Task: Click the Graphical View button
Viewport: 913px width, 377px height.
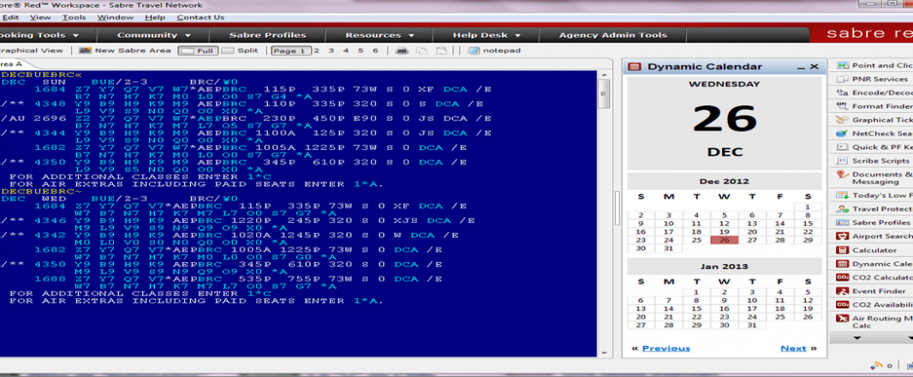Action: point(32,51)
